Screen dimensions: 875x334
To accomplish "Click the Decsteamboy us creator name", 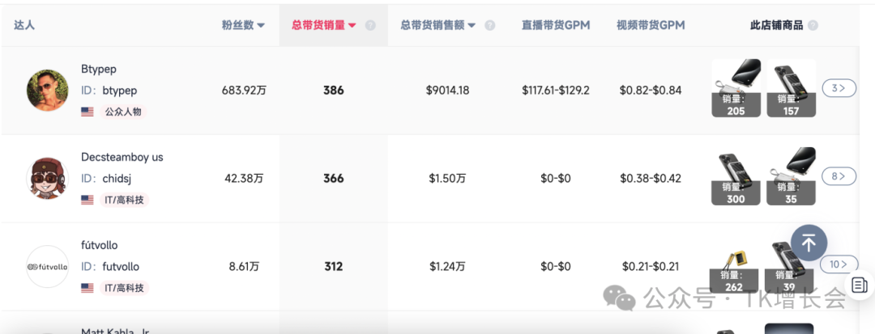I will click(122, 157).
